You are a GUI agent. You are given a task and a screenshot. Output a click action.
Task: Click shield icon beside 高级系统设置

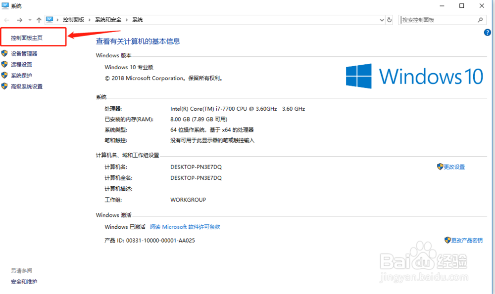click(4, 86)
